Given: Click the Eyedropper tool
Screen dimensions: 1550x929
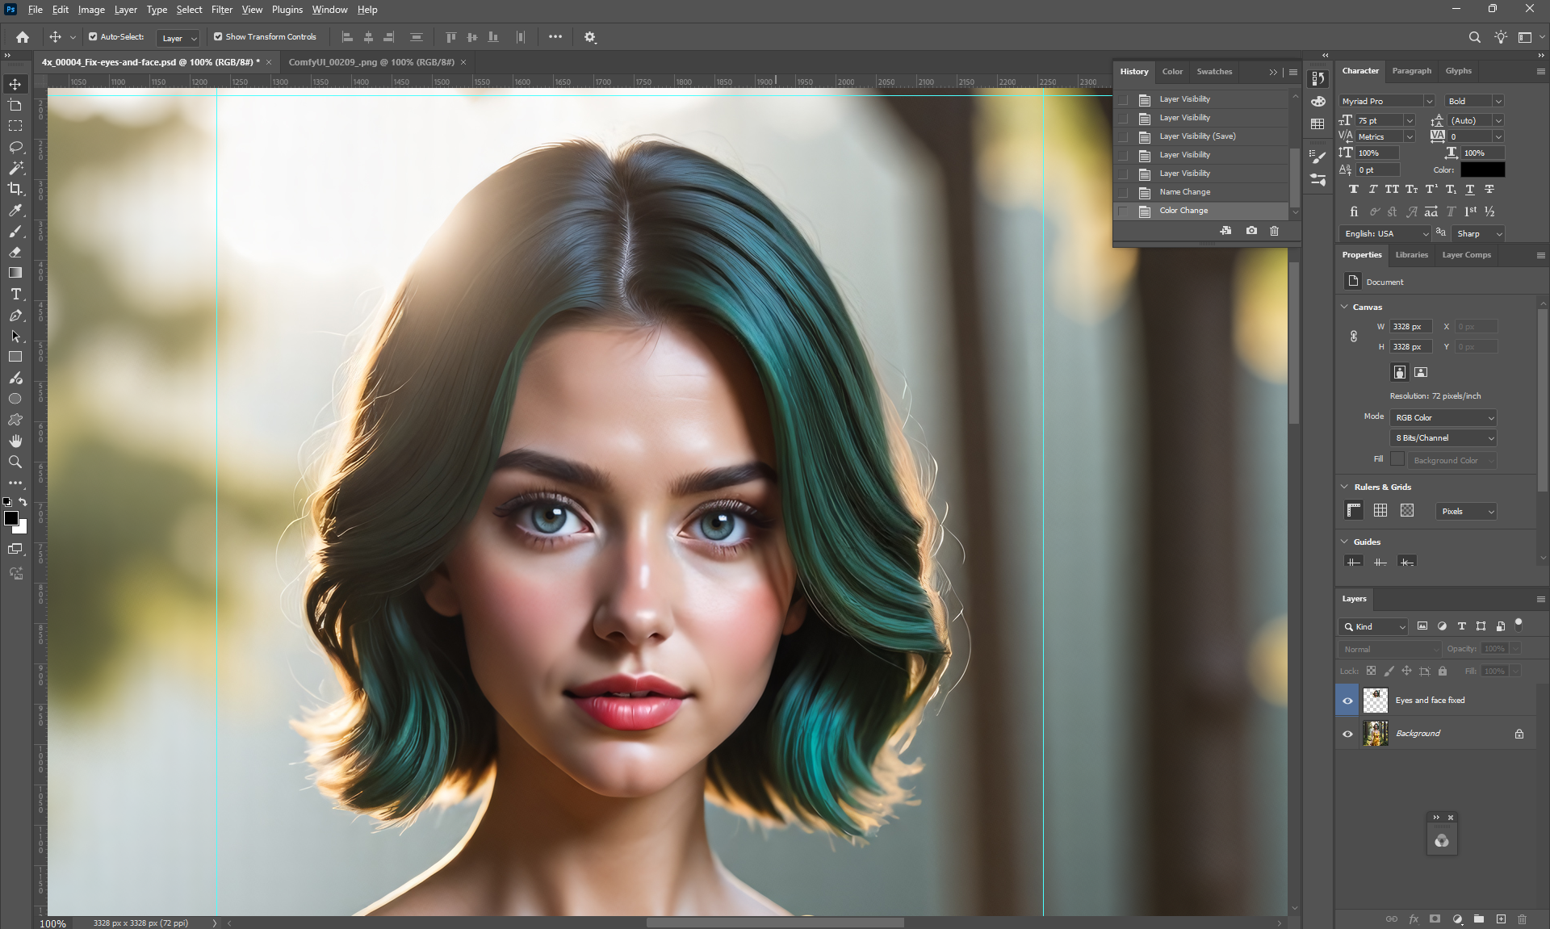Looking at the screenshot, I should pos(15,210).
